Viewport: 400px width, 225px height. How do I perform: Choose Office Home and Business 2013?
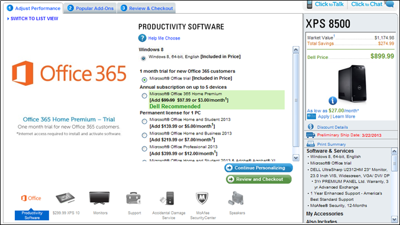pyautogui.click(x=145, y=135)
